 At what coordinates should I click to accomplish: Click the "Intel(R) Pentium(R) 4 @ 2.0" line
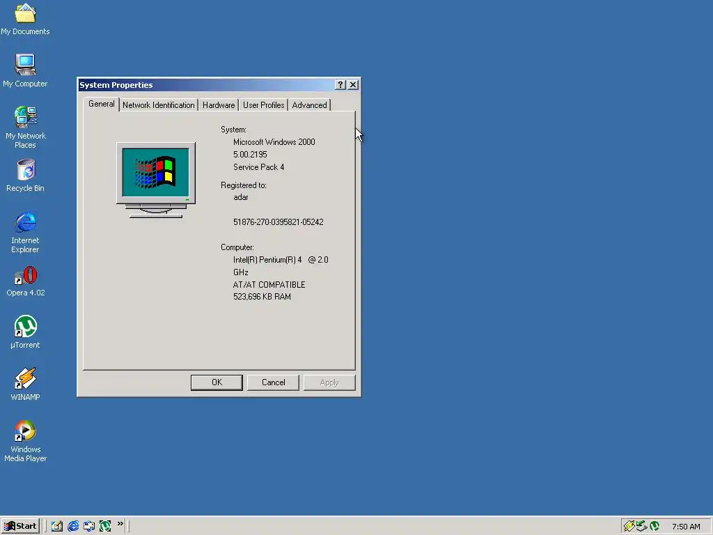click(x=281, y=260)
